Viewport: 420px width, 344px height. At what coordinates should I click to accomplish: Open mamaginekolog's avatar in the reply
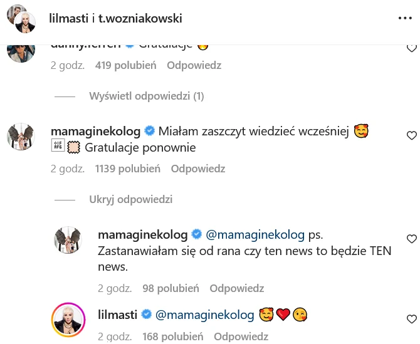click(68, 240)
